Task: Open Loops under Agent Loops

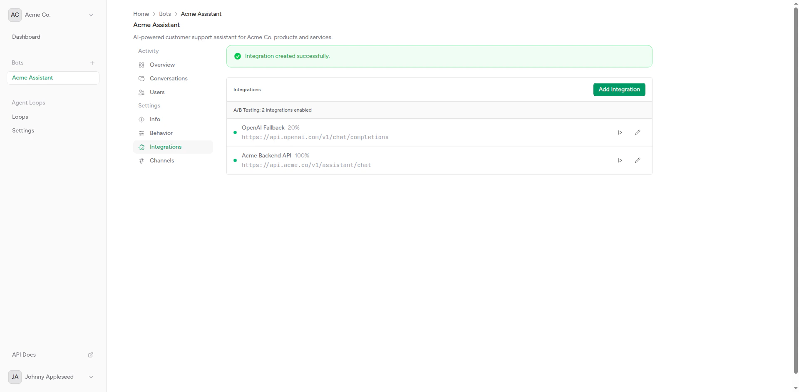Action: pyautogui.click(x=20, y=117)
